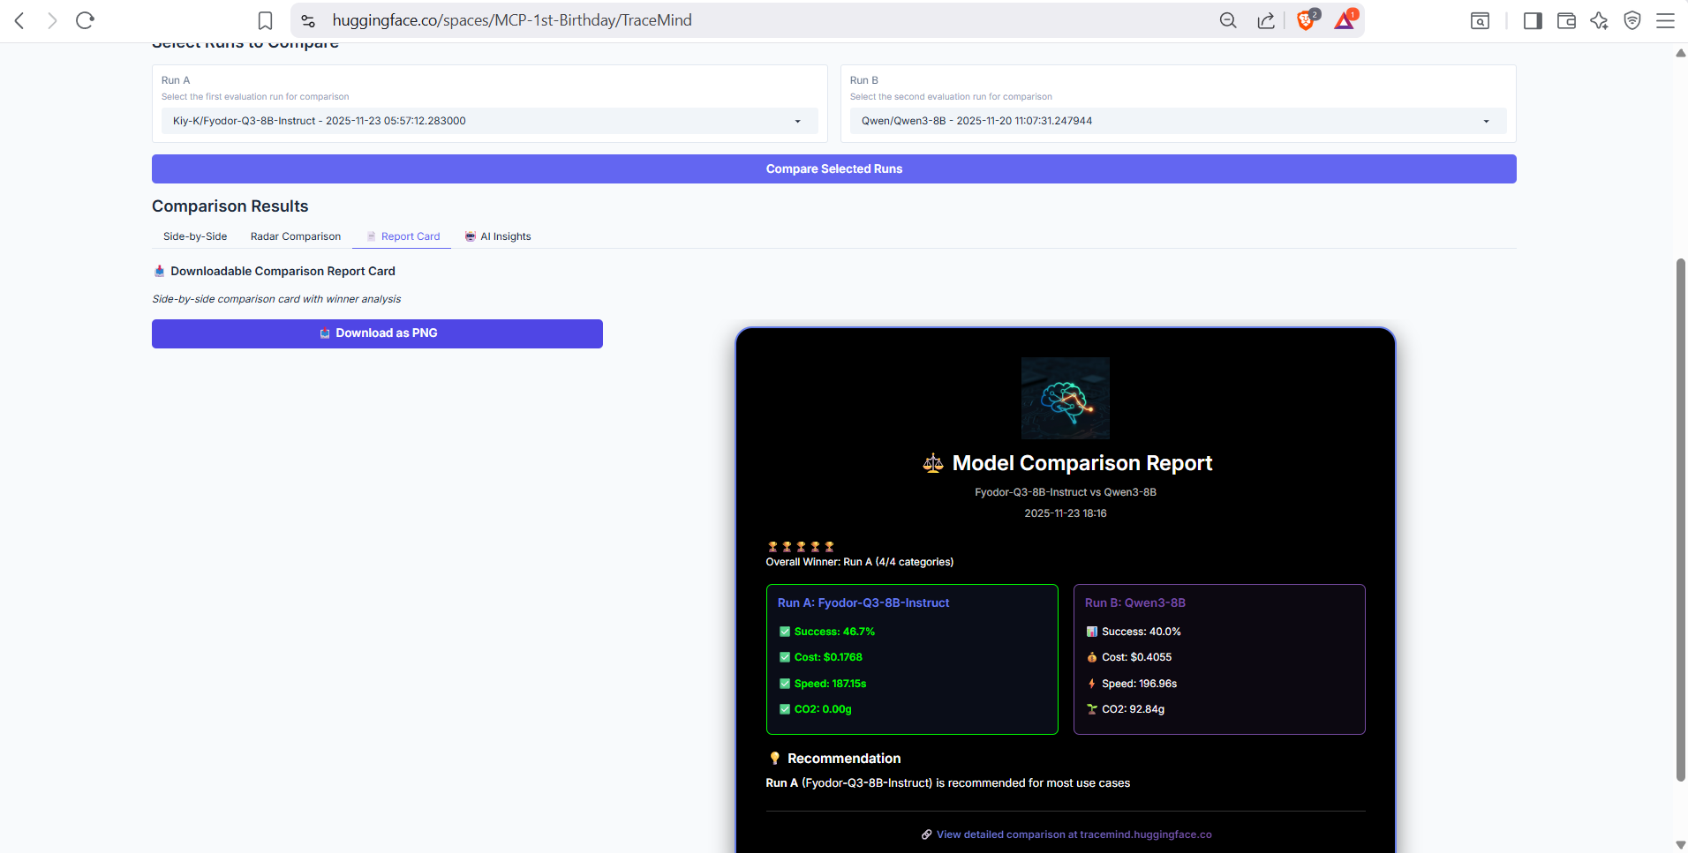Click the 'Fyodor-Q3-8B-Instruct vs Qwen3-8B' subtitle
Image resolution: width=1688 pixels, height=853 pixels.
1066,492
